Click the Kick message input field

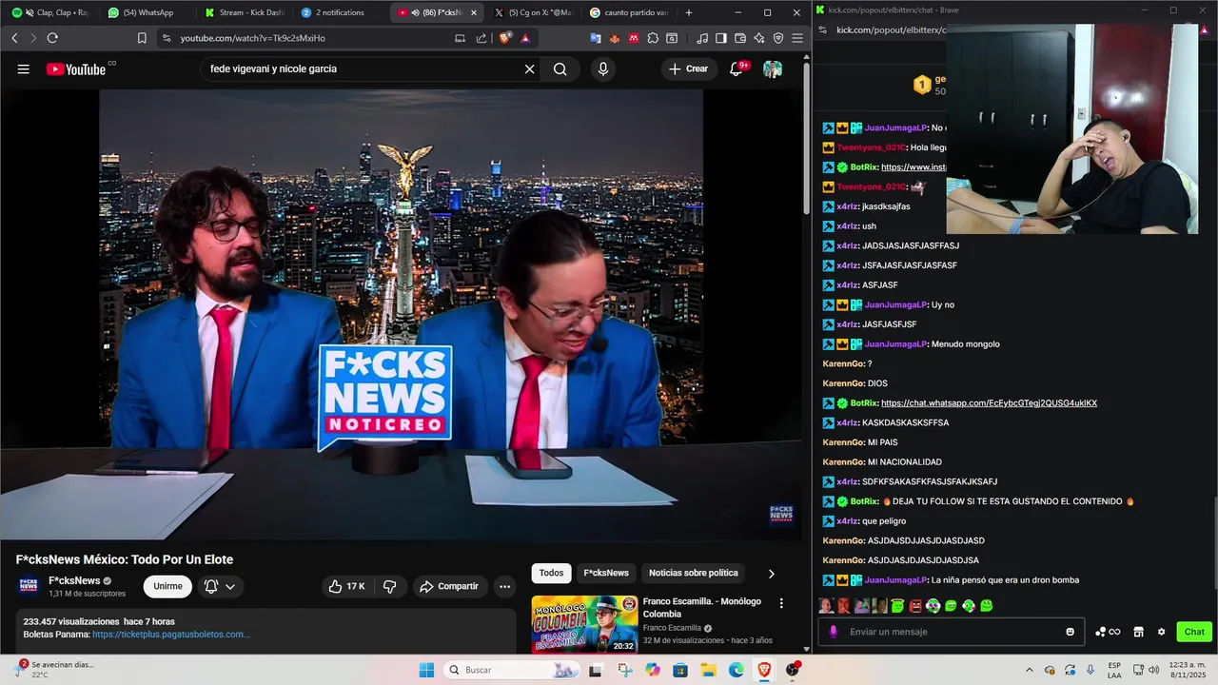(952, 632)
